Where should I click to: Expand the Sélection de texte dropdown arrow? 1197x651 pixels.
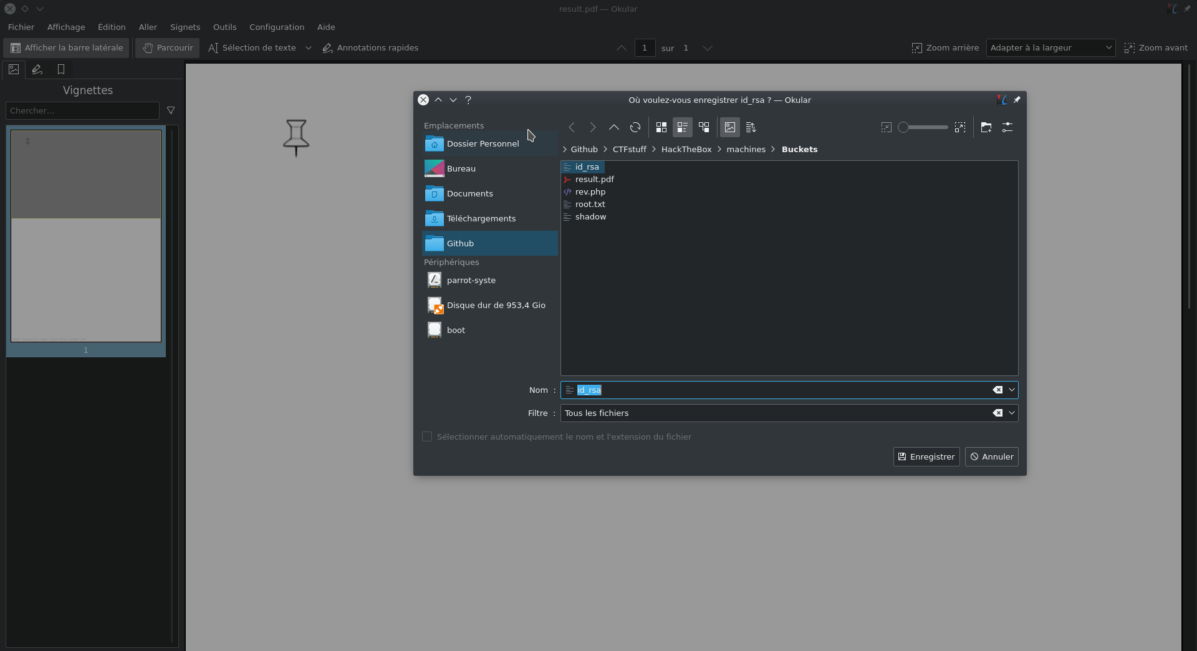pyautogui.click(x=308, y=48)
